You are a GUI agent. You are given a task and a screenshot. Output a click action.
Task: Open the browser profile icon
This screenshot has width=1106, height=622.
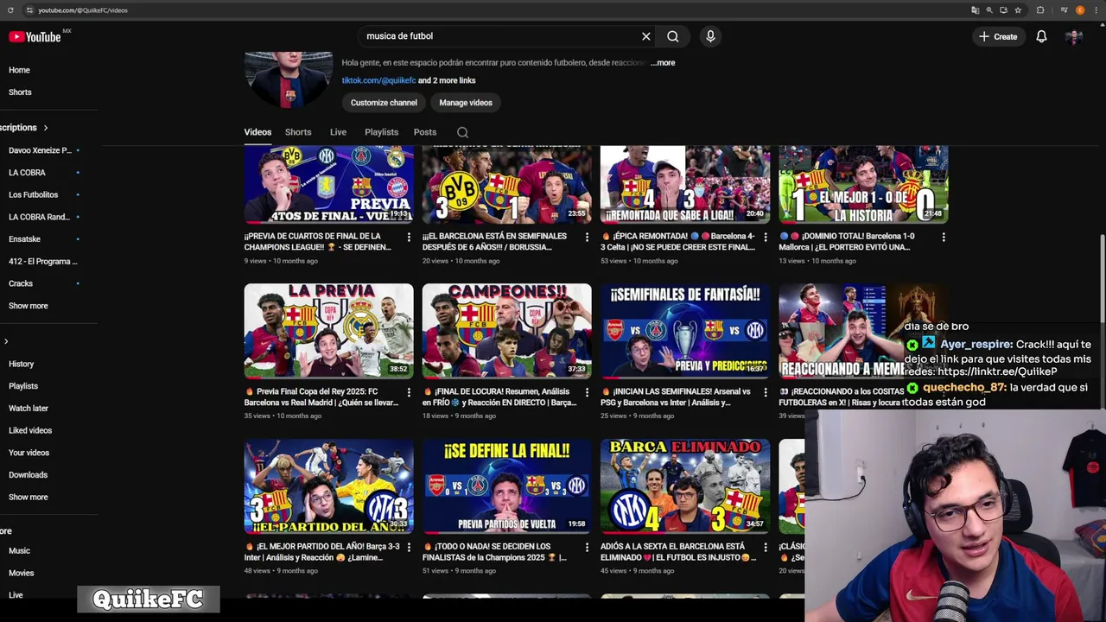point(1080,10)
